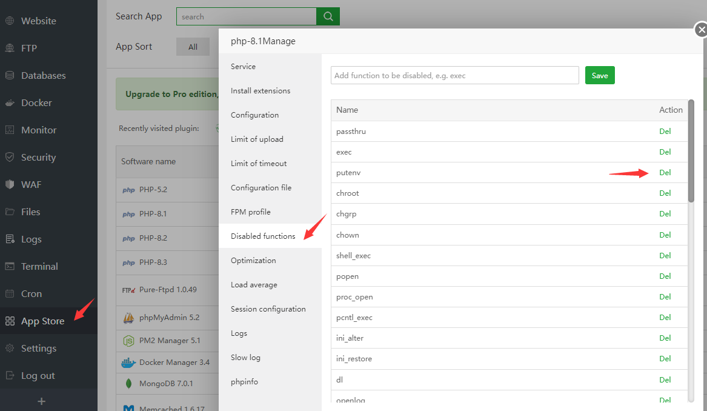
Task: Open the Configuration file tab
Action: 270,188
